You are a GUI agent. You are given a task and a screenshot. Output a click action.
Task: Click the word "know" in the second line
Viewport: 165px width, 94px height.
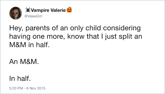[x=76, y=36]
